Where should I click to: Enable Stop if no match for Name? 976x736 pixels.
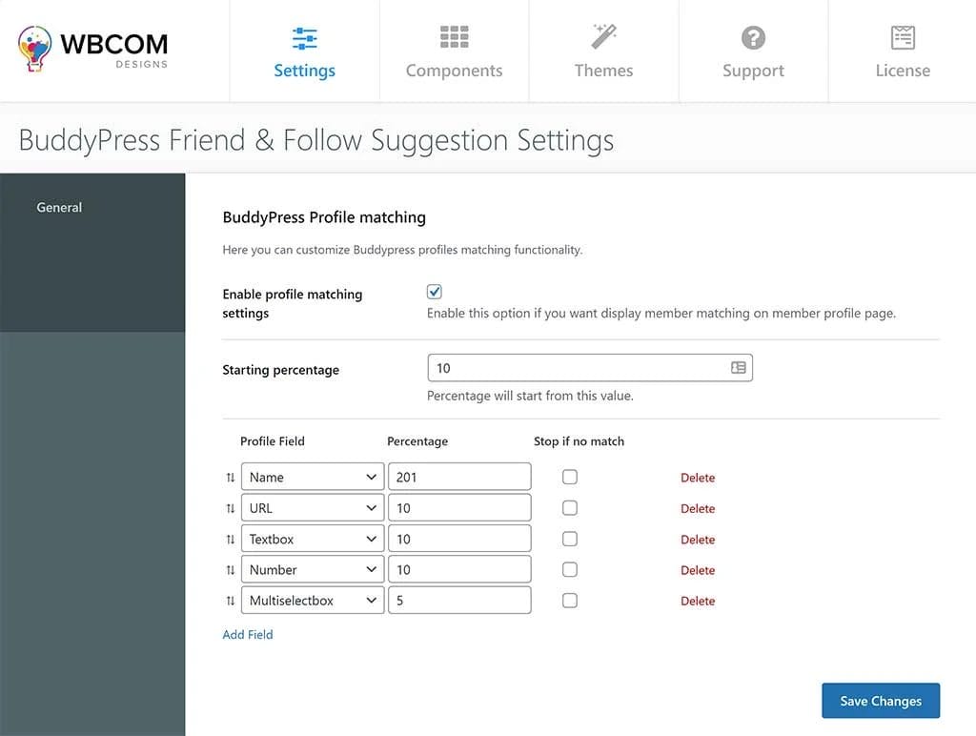[570, 477]
